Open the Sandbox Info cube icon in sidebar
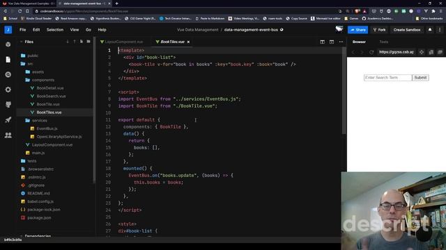Image resolution: width=446 pixels, height=250 pixels. (8, 44)
